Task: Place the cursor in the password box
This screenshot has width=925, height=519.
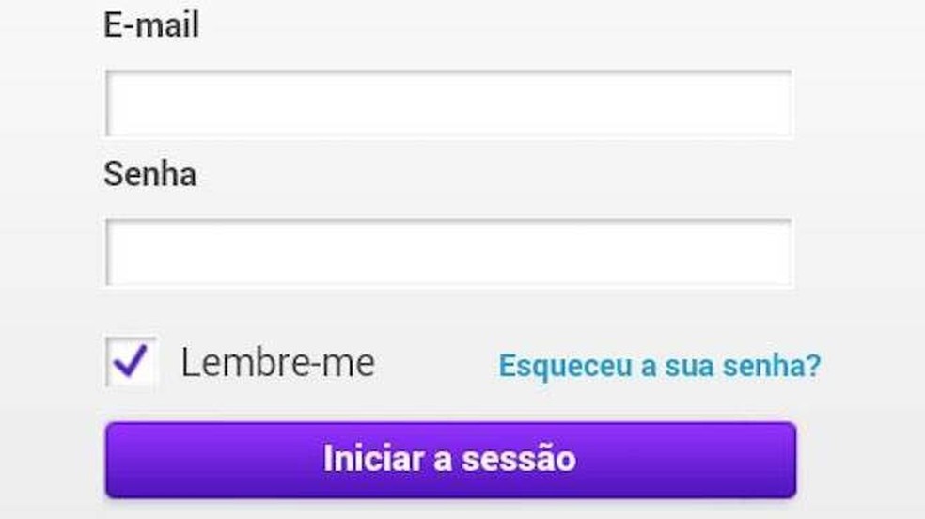Action: point(448,253)
